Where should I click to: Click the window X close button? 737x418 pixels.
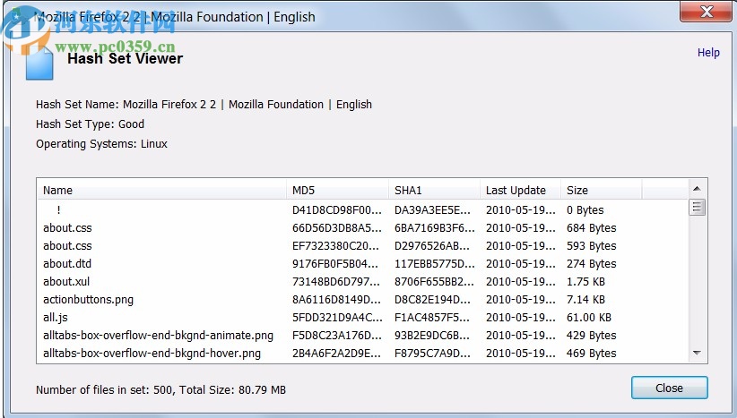coord(707,12)
